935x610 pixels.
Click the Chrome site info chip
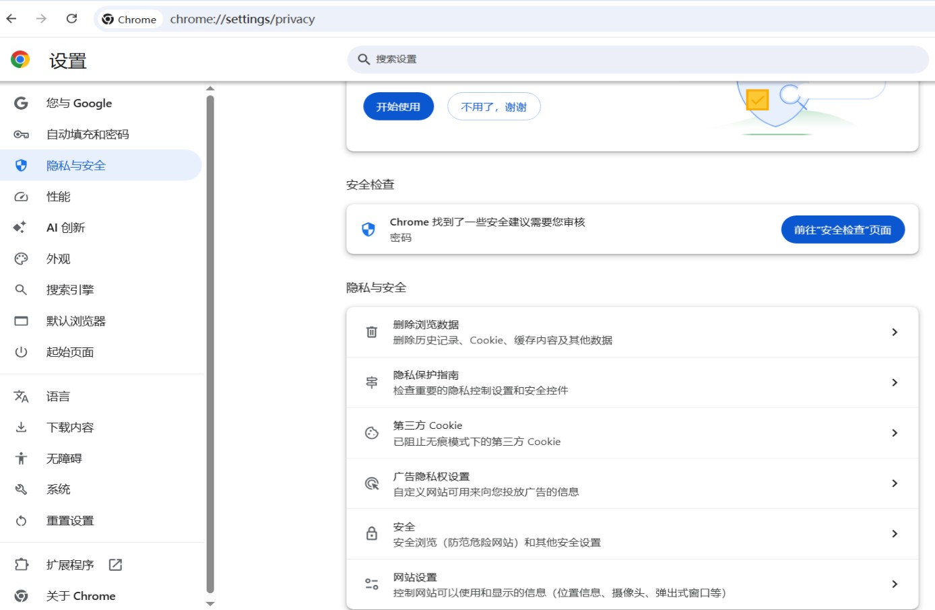[x=129, y=20]
